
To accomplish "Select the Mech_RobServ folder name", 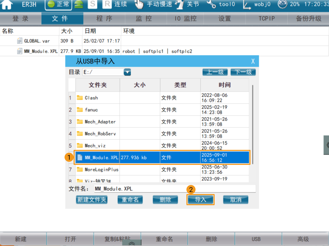I will pos(100,134).
